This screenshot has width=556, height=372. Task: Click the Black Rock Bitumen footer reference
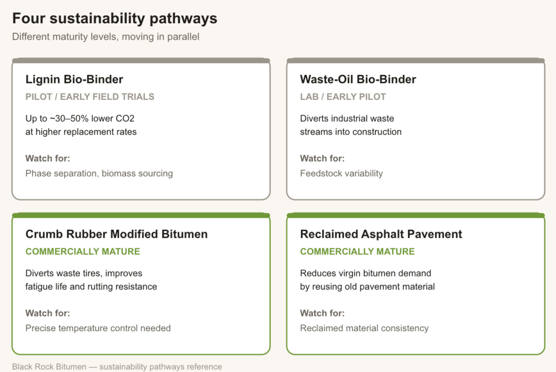(117, 367)
